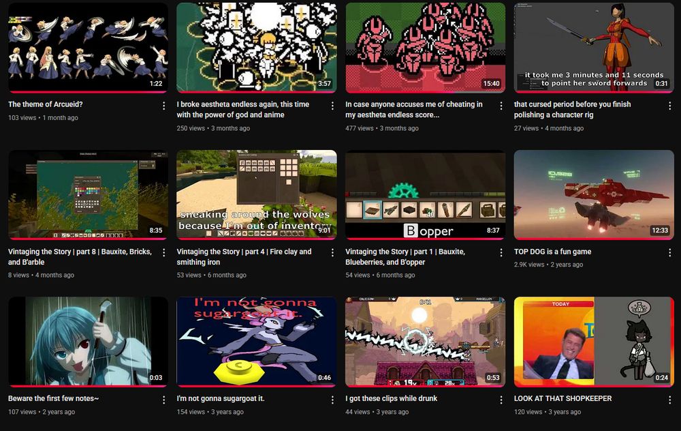The width and height of the screenshot is (681, 431).
Task: Open title 'Vintaging the Story | part 1'
Action: pyautogui.click(x=405, y=256)
